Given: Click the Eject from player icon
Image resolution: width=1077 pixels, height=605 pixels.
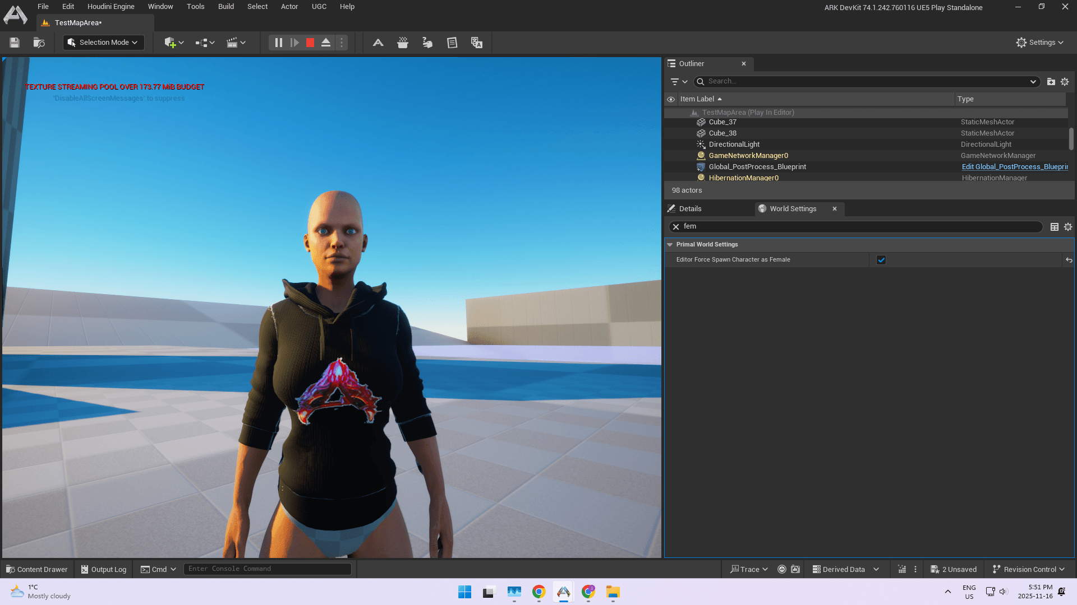Looking at the screenshot, I should tap(326, 43).
